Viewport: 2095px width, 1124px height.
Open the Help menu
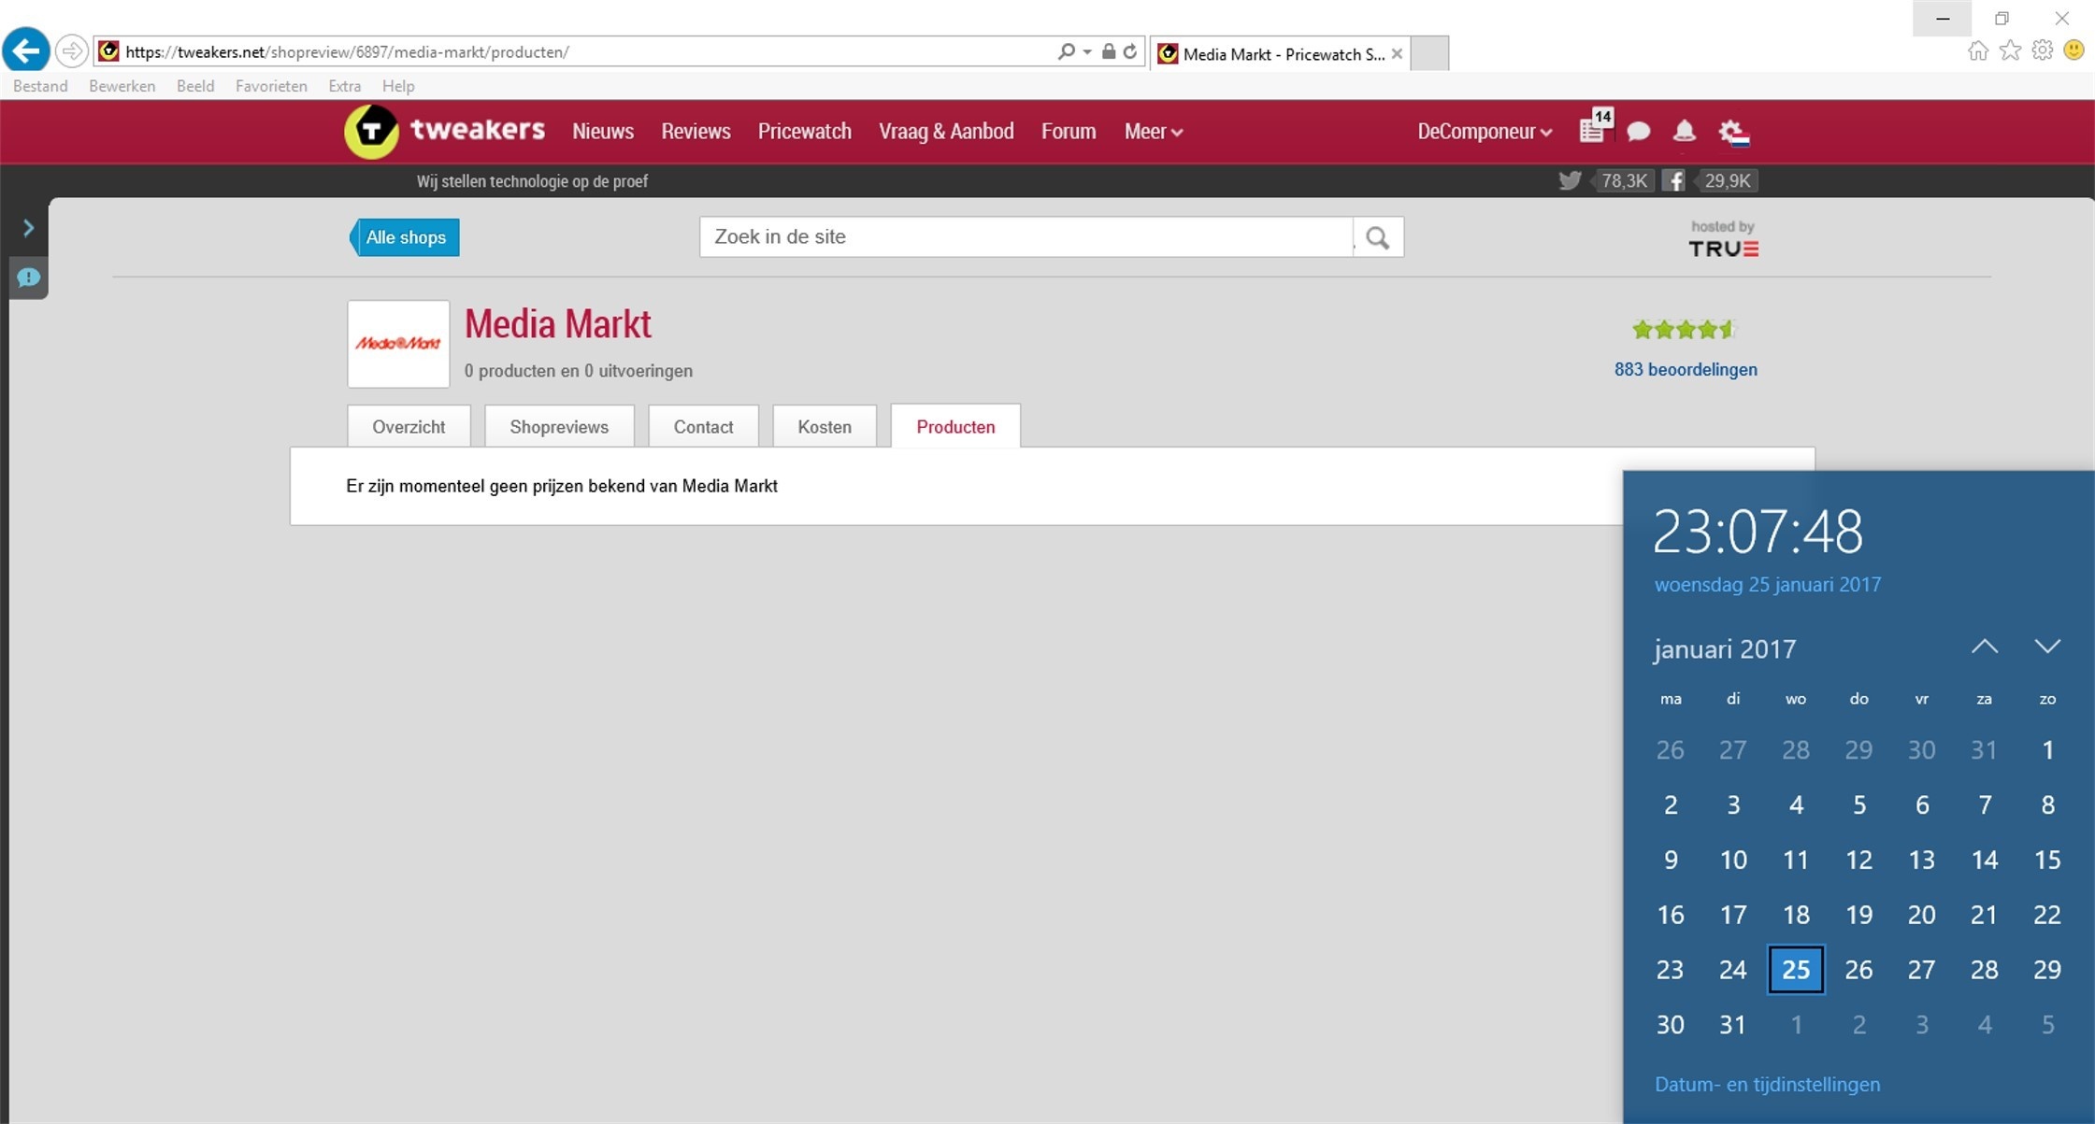(x=398, y=86)
